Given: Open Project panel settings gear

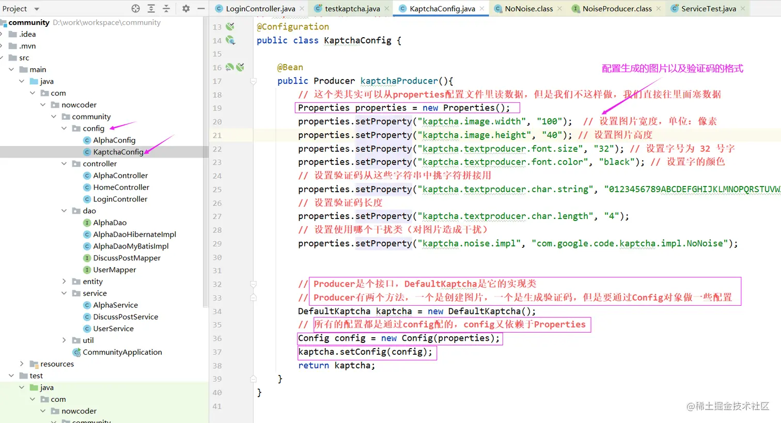Looking at the screenshot, I should pos(186,8).
